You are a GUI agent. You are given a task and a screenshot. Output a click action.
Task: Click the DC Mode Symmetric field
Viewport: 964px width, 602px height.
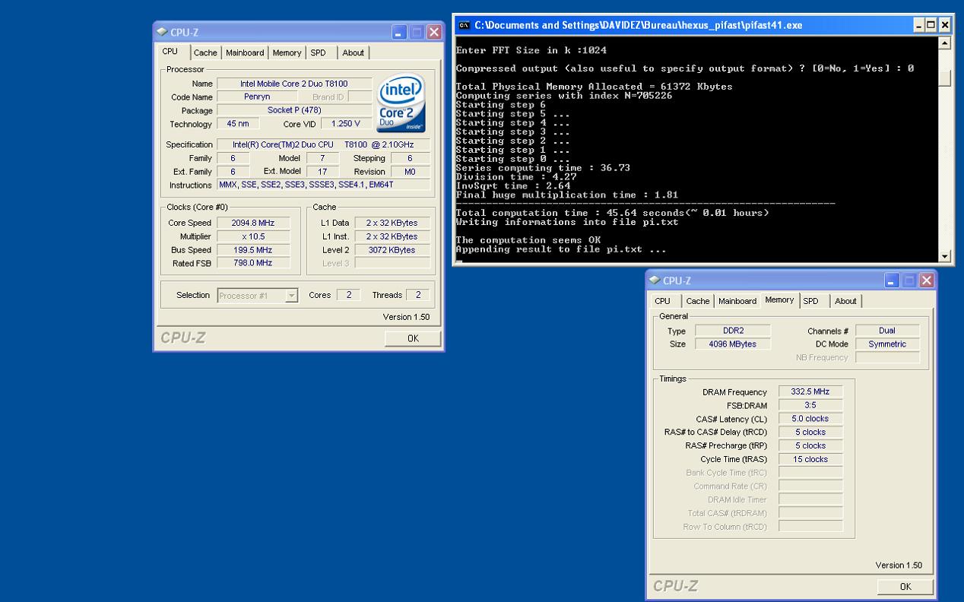click(886, 344)
